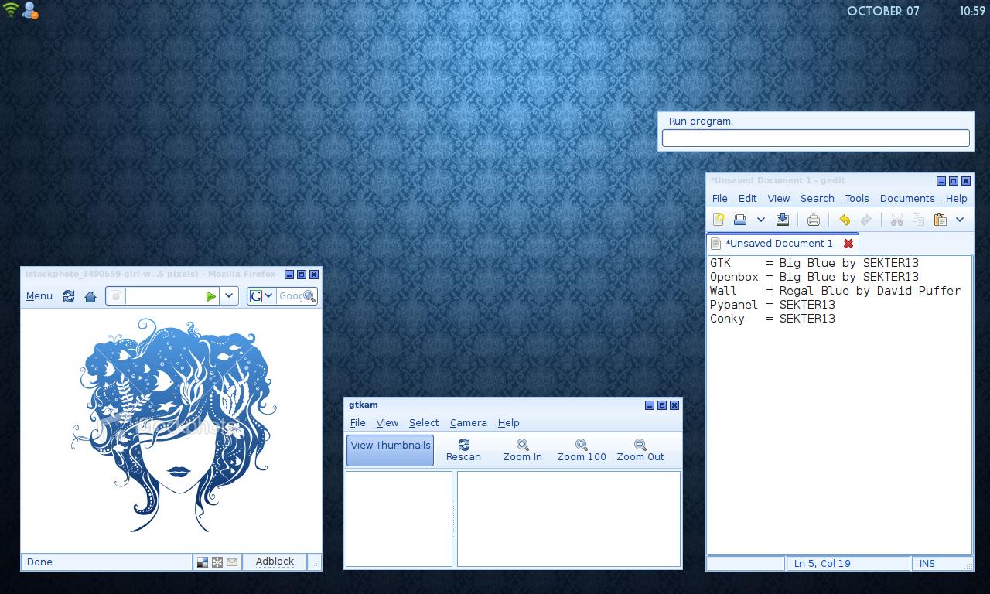The width and height of the screenshot is (990, 594).
Task: Click the magnifier search icon in Firefox
Action: pyautogui.click(x=309, y=296)
